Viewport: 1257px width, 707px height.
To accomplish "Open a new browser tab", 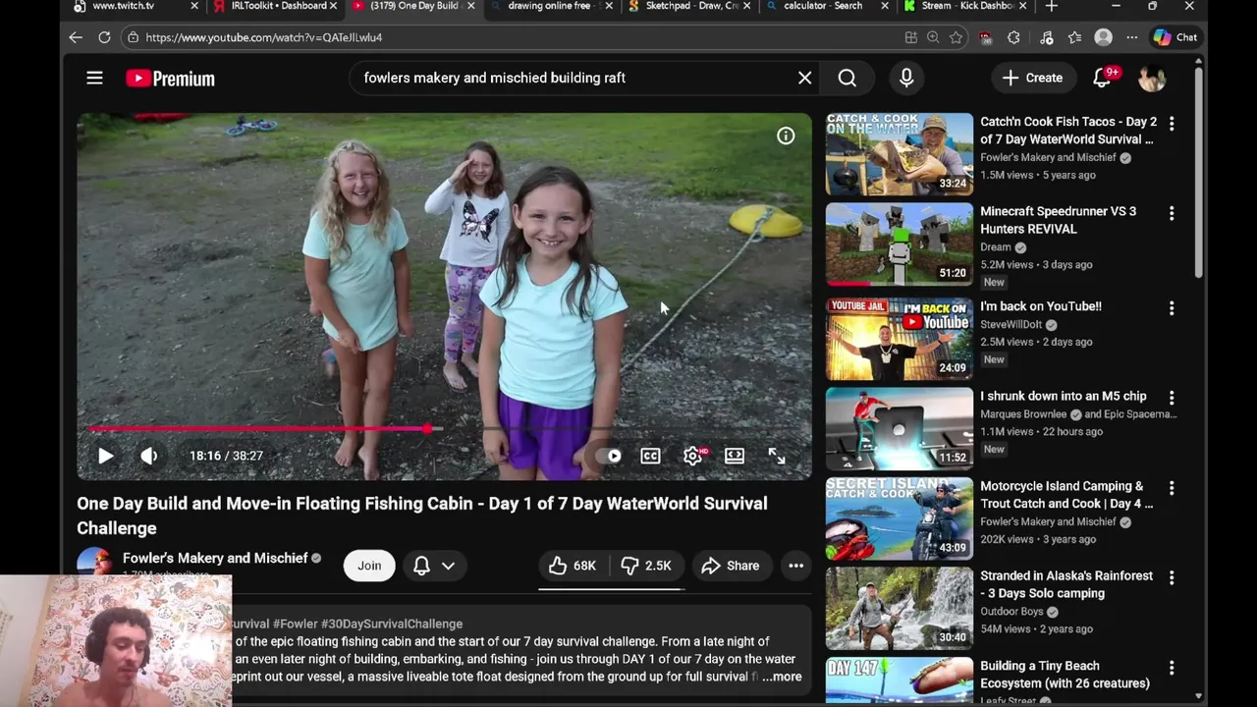I will (x=1052, y=6).
